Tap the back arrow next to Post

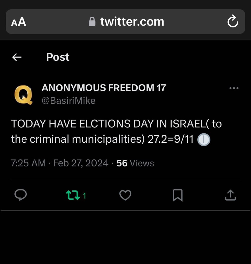[17, 57]
